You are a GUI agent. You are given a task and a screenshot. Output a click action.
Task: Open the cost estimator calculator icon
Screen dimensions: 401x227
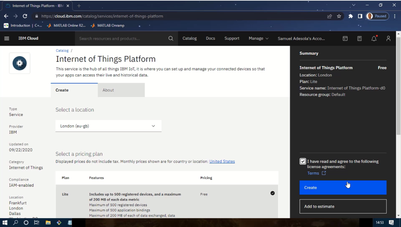359,38
